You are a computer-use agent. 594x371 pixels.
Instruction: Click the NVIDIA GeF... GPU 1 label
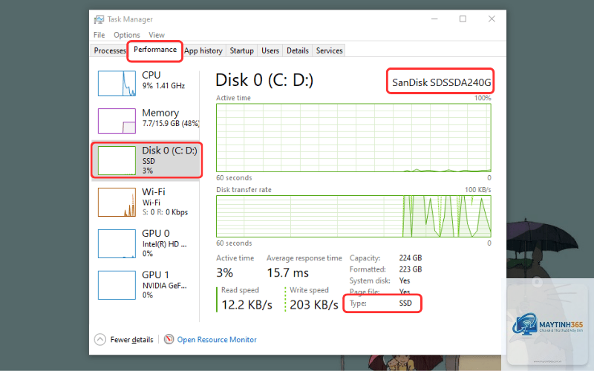[164, 286]
